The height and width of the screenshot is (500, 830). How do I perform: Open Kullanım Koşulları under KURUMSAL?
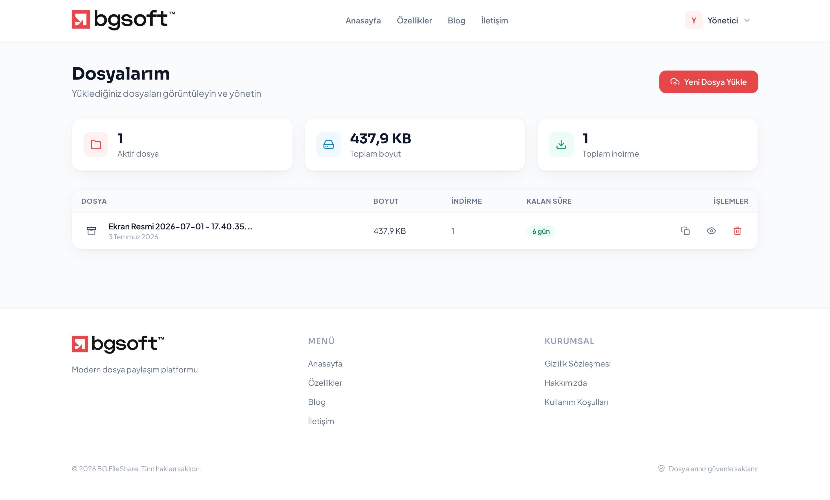[576, 402]
